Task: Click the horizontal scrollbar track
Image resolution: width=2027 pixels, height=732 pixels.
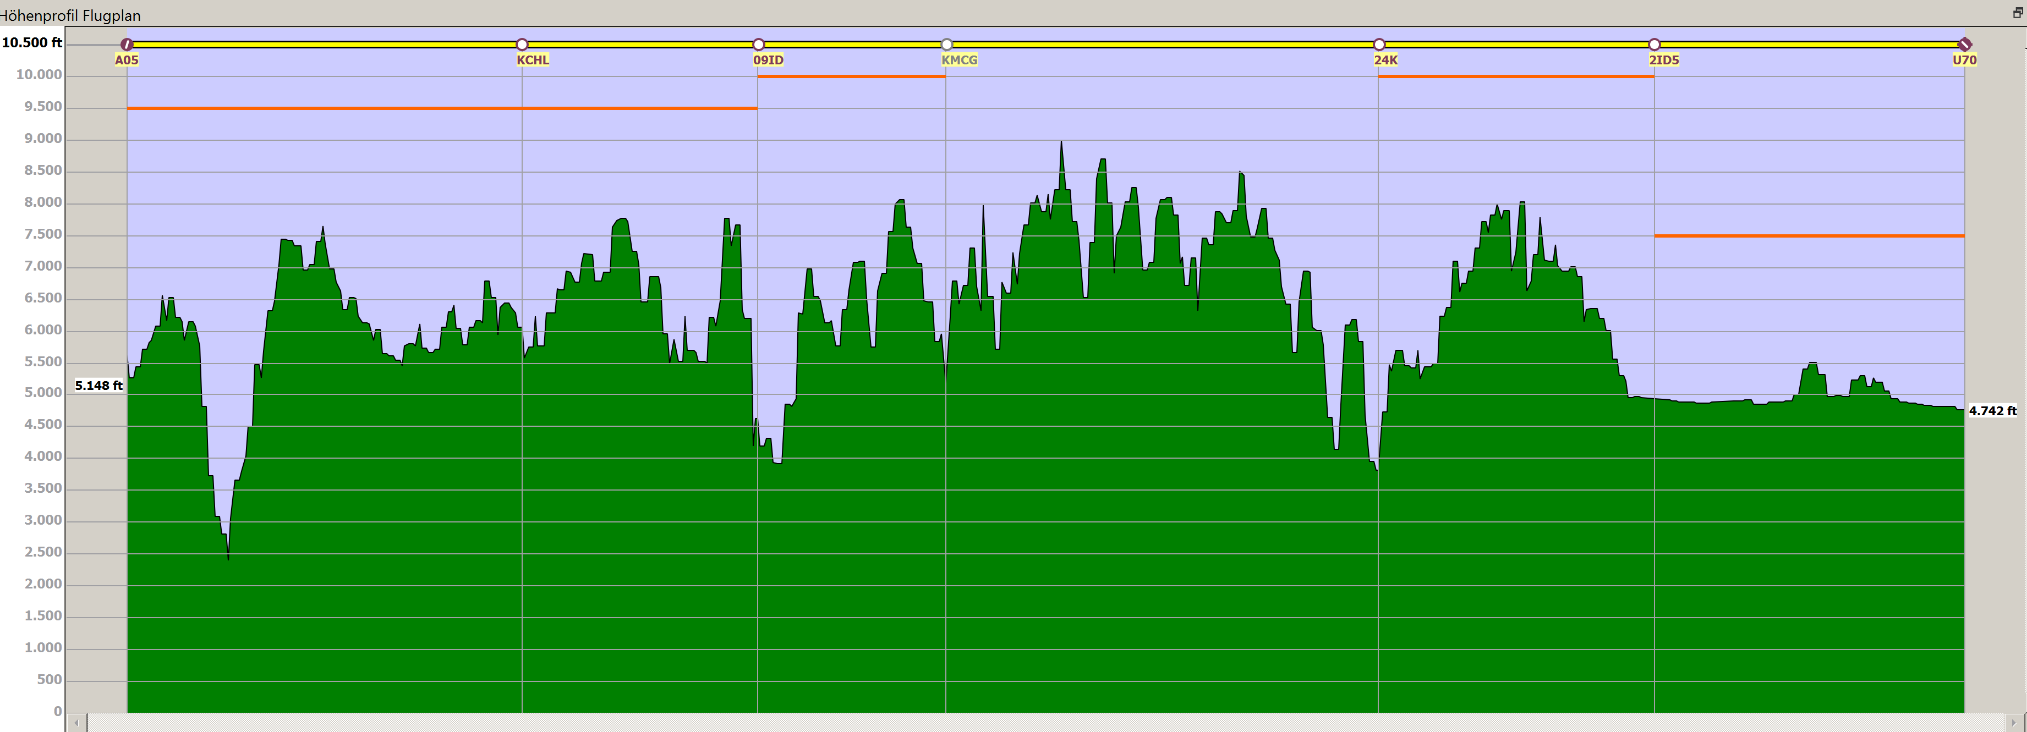Action: [1046, 723]
